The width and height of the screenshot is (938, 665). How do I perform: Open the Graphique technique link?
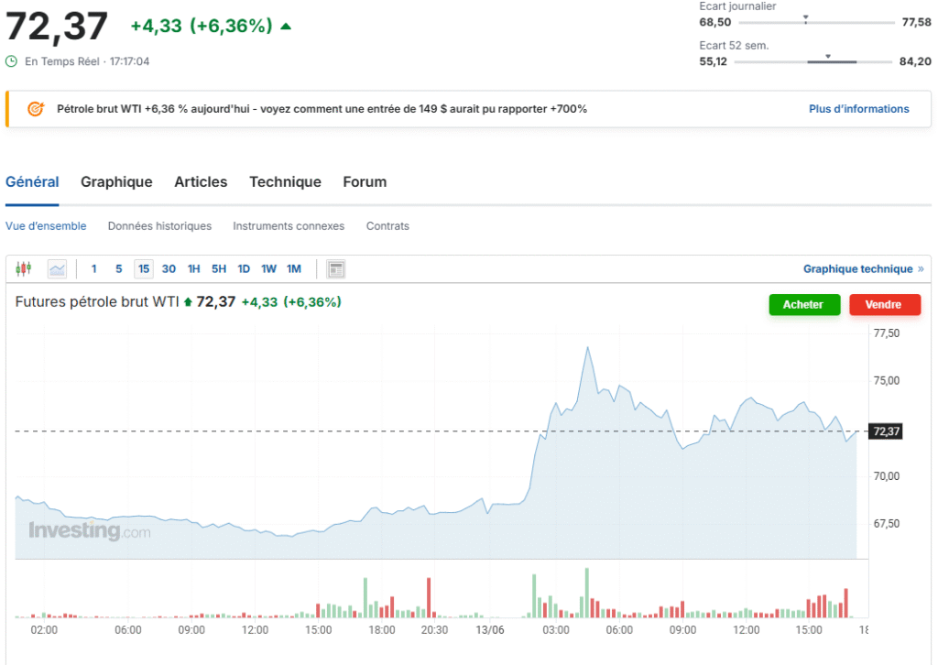tap(857, 269)
